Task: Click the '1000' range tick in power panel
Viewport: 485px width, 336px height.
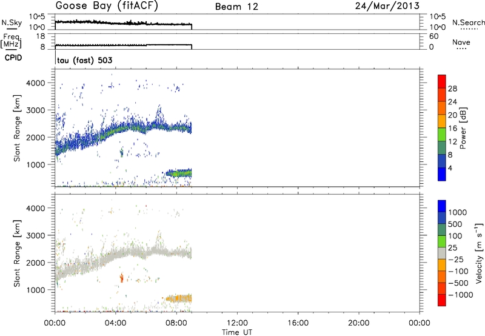Action: (x=35, y=164)
